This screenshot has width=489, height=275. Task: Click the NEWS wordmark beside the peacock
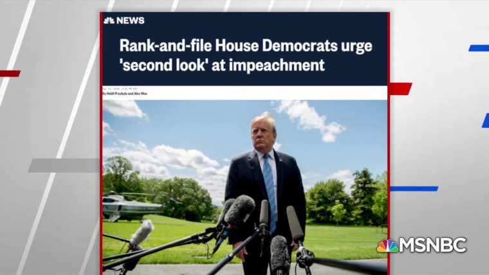[x=131, y=21]
